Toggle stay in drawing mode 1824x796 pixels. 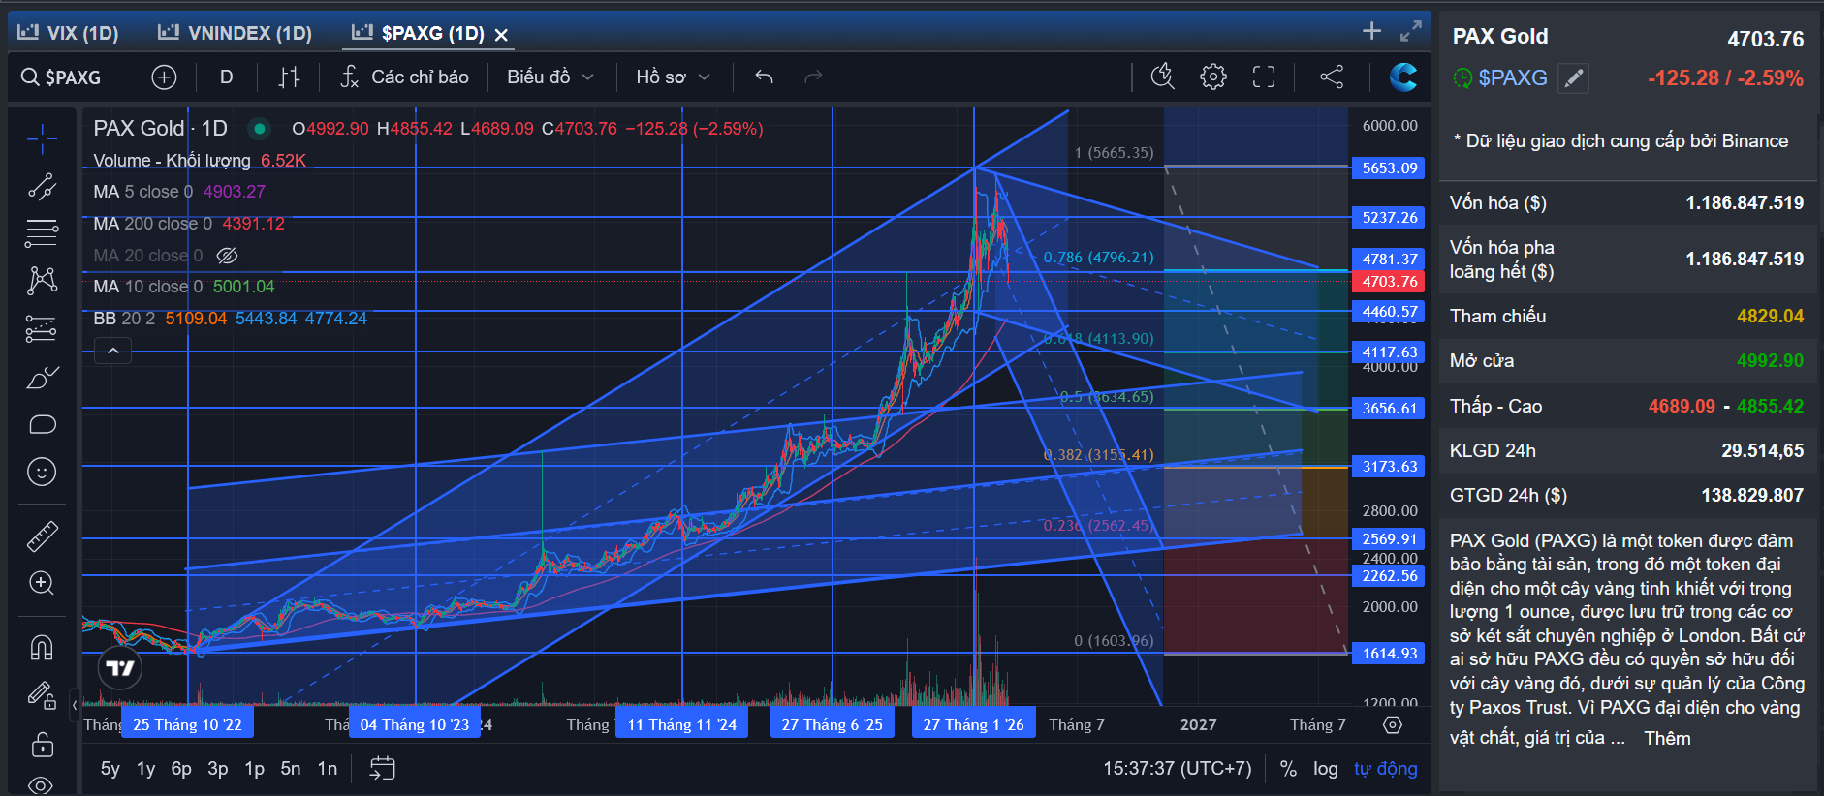tap(42, 695)
